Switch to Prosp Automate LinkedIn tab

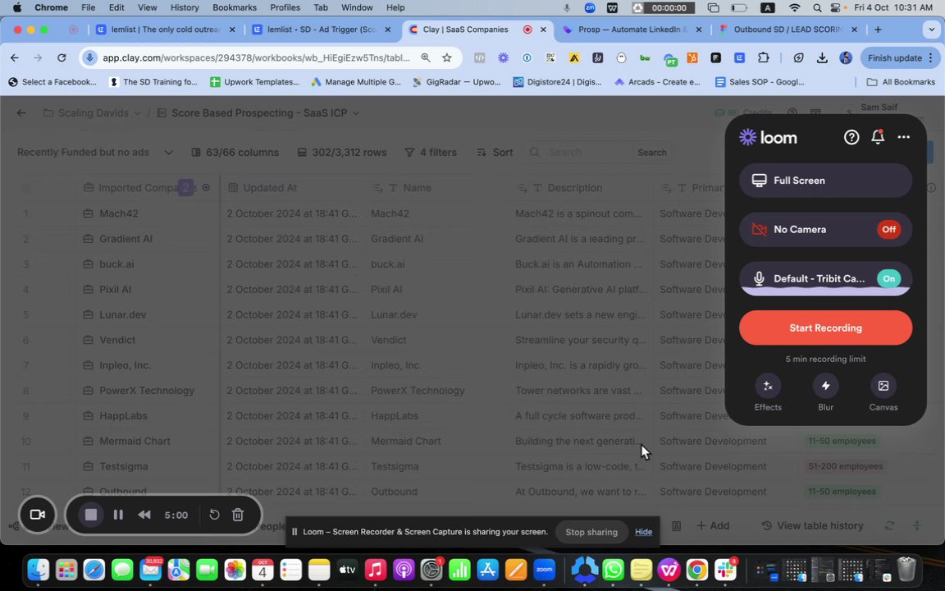632,30
